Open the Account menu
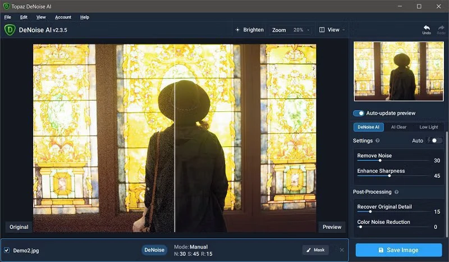 pos(63,17)
